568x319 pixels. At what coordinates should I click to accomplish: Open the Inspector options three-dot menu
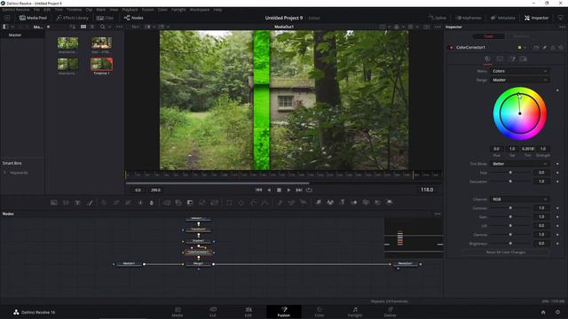[x=562, y=27]
